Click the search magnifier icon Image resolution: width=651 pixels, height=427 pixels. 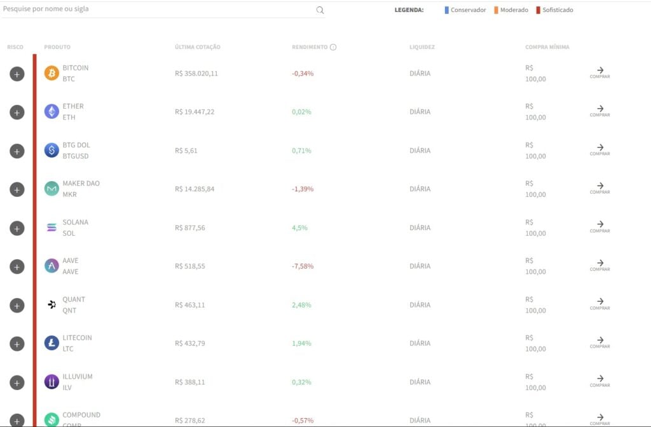[320, 10]
